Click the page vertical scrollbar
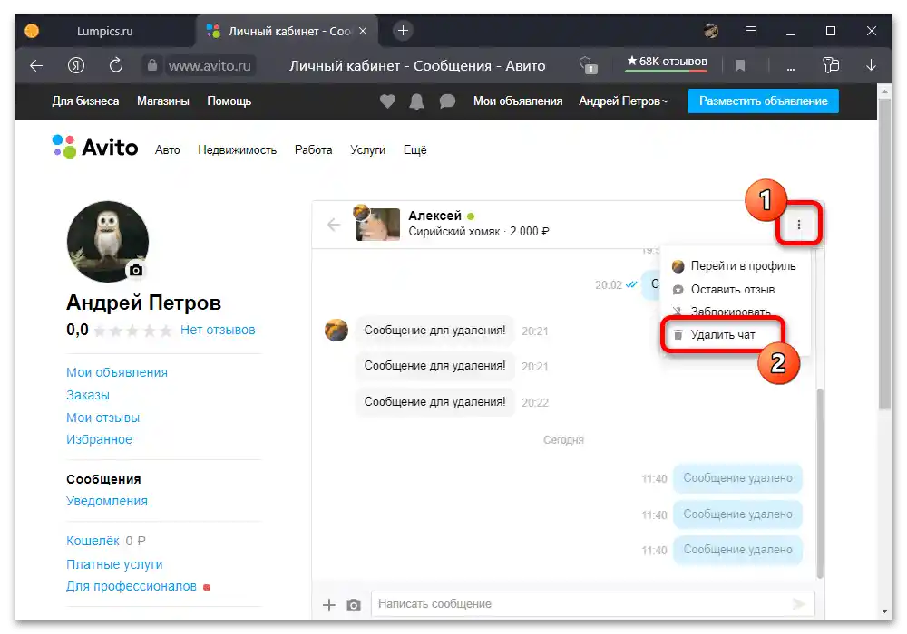Viewport: 907px width, 634px height. pos(884,255)
